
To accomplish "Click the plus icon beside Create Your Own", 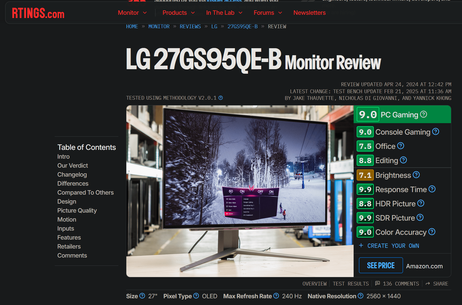I will tap(361, 245).
